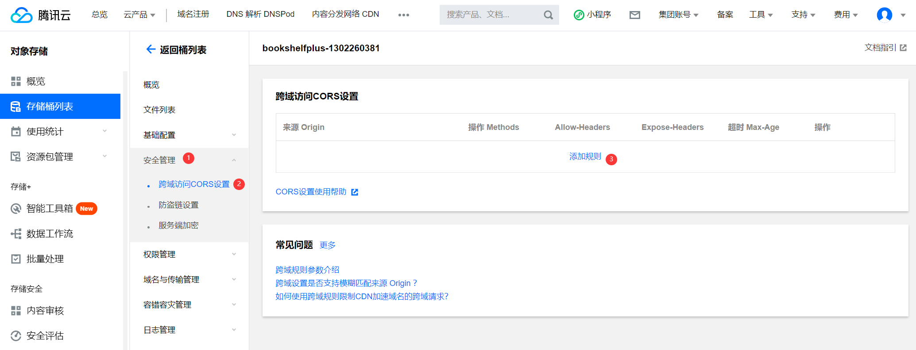
Task: Select 存储桶列表 in the sidebar
Action: coord(60,106)
